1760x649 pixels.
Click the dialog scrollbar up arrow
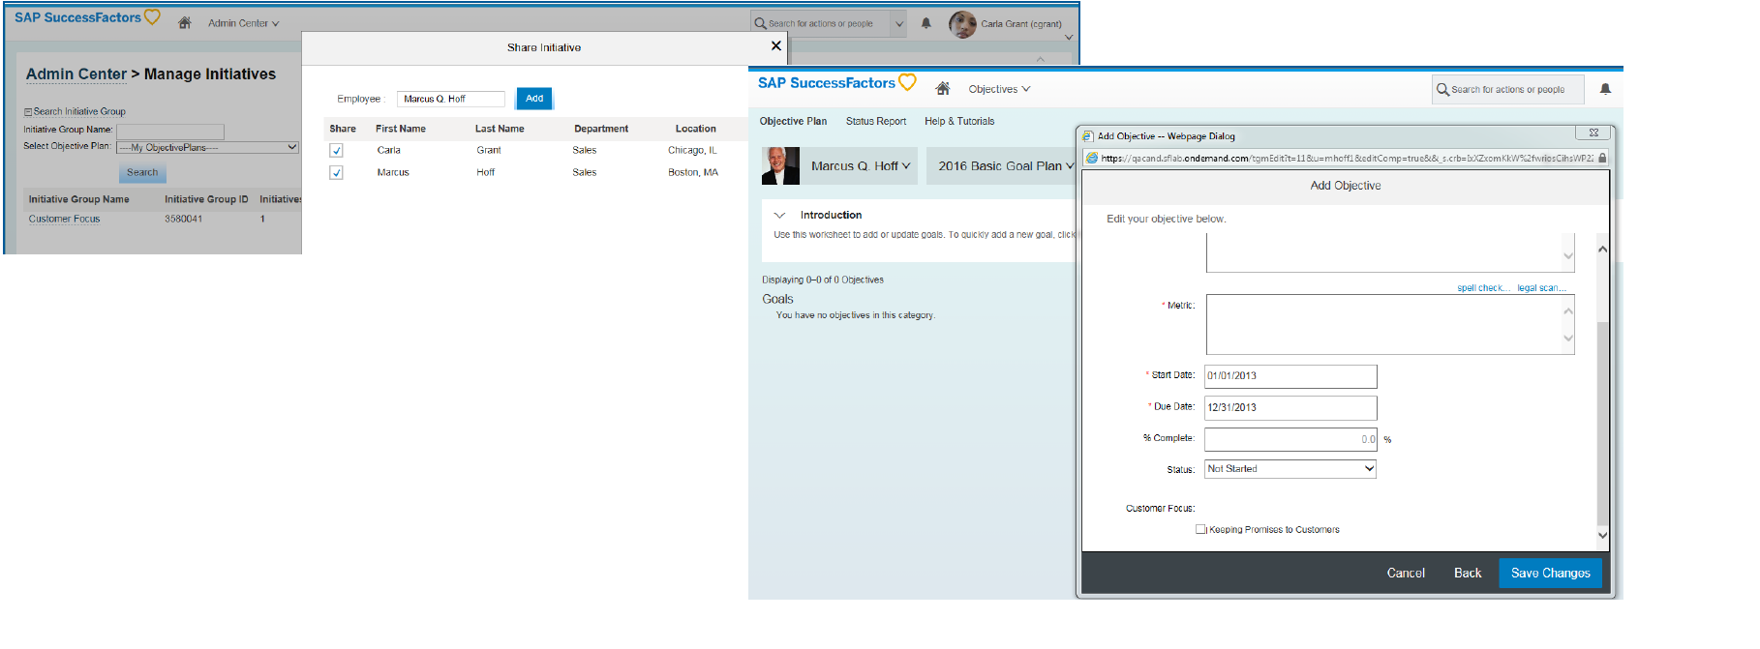[x=1602, y=249]
